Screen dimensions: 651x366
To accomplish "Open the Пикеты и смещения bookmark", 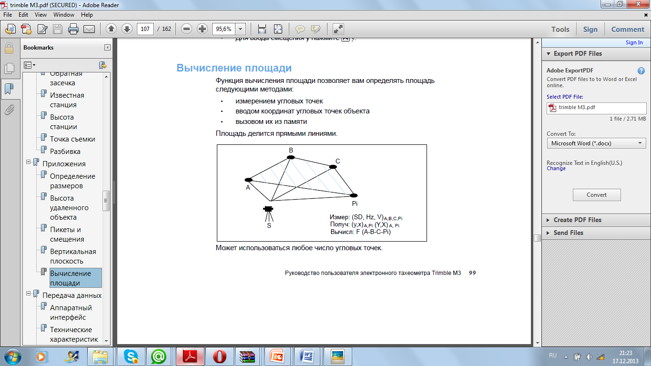I will click(67, 234).
